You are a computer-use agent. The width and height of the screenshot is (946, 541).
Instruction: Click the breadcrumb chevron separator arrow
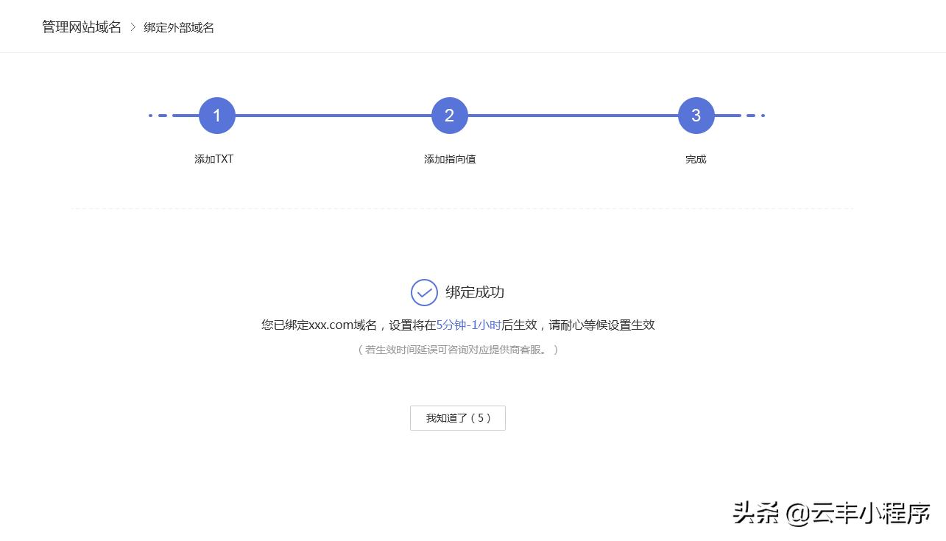(132, 27)
